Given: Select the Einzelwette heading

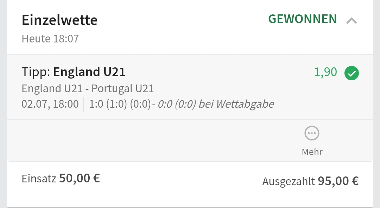Looking at the screenshot, I should point(59,20).
